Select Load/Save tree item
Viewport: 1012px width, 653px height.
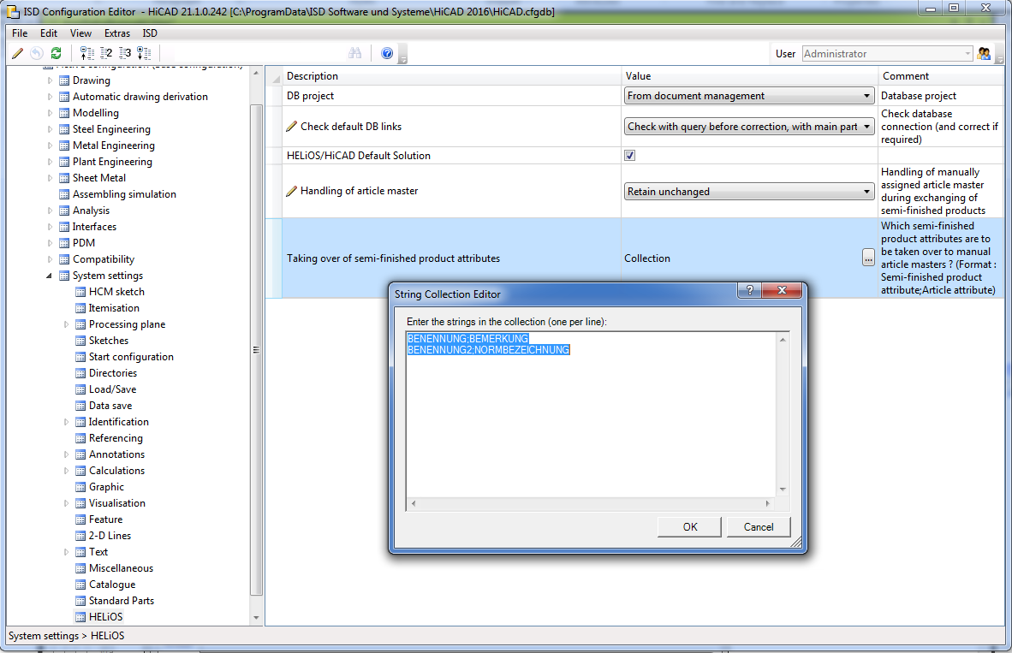112,389
